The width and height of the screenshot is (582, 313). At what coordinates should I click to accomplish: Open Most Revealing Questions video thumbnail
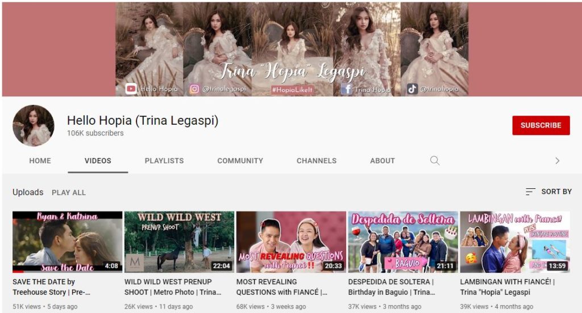point(292,242)
